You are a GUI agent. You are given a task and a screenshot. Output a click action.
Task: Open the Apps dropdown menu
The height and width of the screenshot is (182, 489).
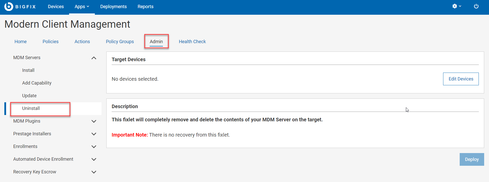coord(82,7)
